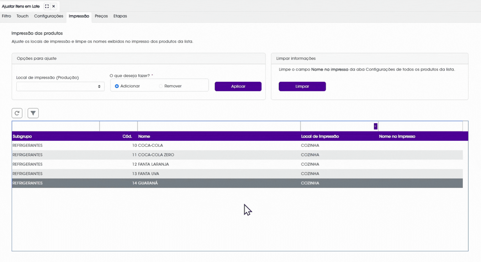Image resolution: width=481 pixels, height=262 pixels.
Task: Select the FANTA UVA product name
Action: pyautogui.click(x=149, y=174)
